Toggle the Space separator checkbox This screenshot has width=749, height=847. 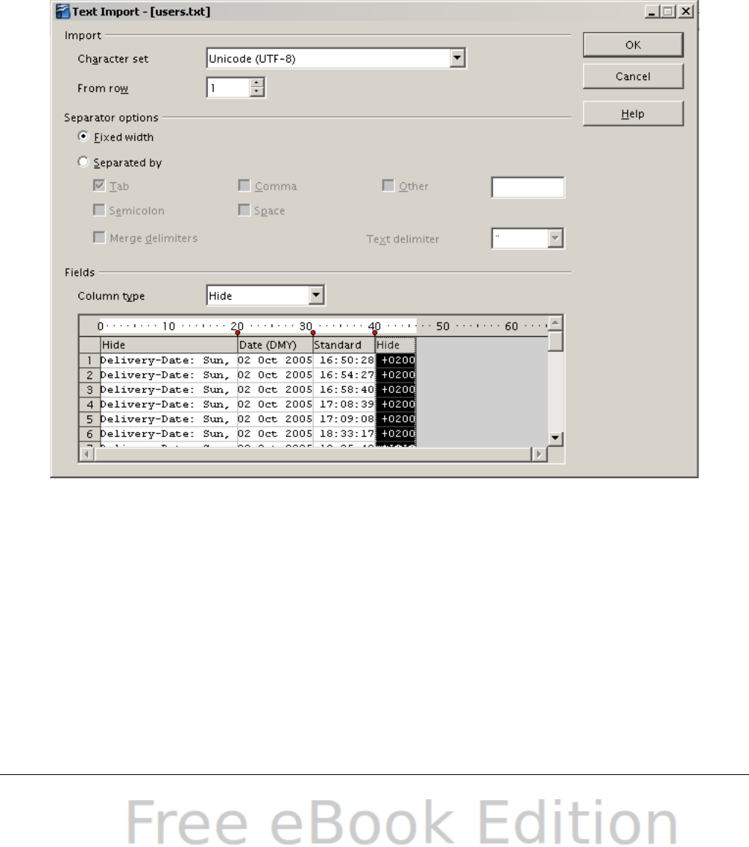click(244, 210)
